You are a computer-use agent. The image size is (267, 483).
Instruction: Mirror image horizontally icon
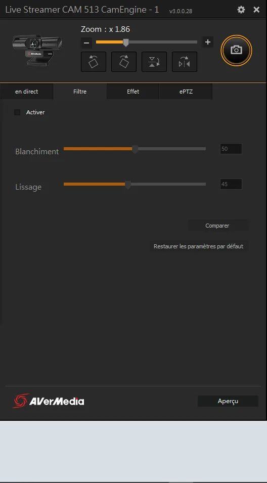[185, 62]
